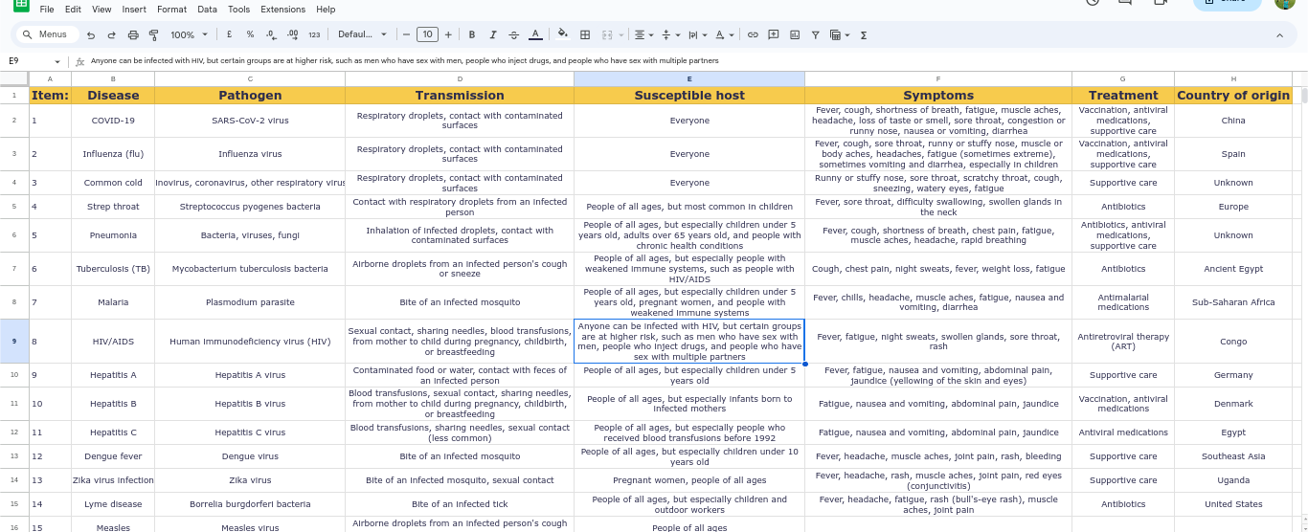The image size is (1308, 532).
Task: Format as currency with £ icon
Action: pos(229,34)
